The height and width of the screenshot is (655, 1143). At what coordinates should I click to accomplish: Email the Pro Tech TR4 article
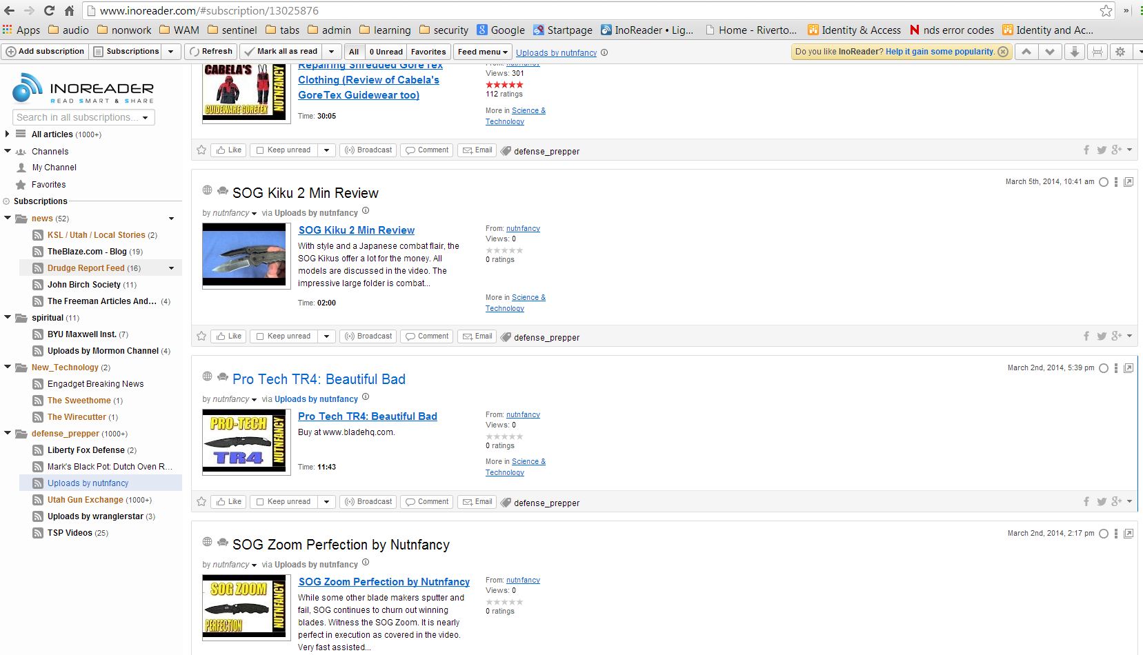(x=477, y=501)
